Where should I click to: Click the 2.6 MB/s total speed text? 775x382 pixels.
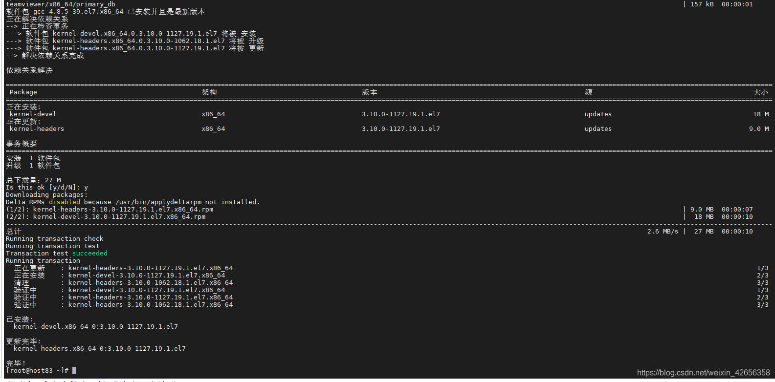click(663, 232)
